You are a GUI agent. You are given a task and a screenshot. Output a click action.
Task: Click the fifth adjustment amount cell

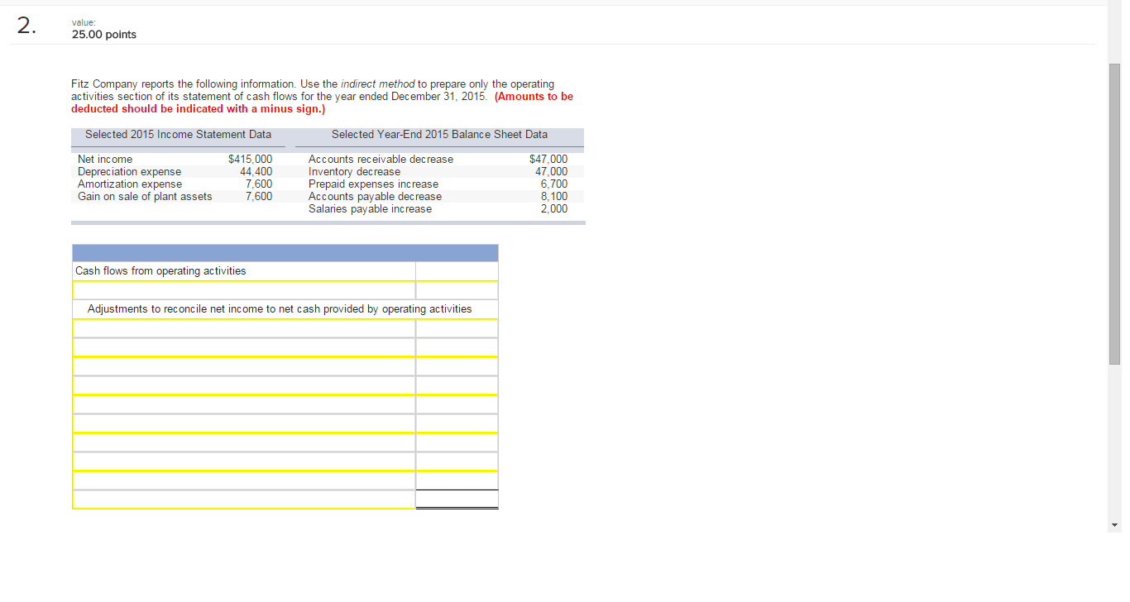point(457,404)
